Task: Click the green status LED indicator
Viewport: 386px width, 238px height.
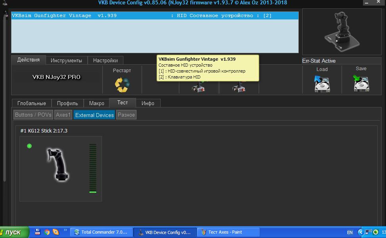Action: (x=29, y=146)
